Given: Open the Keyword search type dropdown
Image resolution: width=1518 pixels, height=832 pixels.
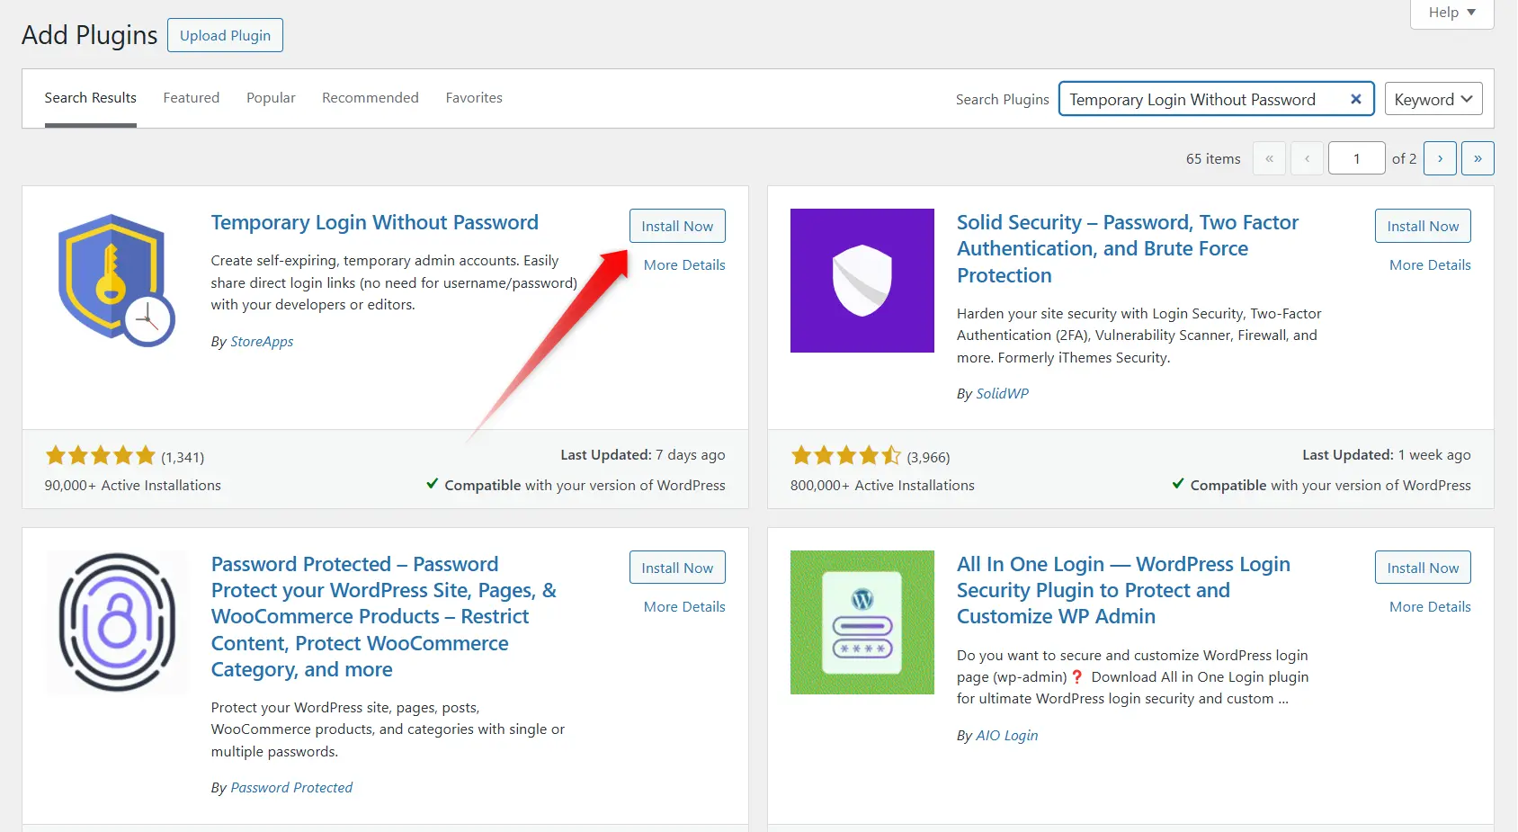Looking at the screenshot, I should tap(1433, 99).
